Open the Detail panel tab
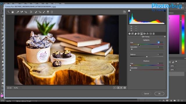 pos(135,34)
